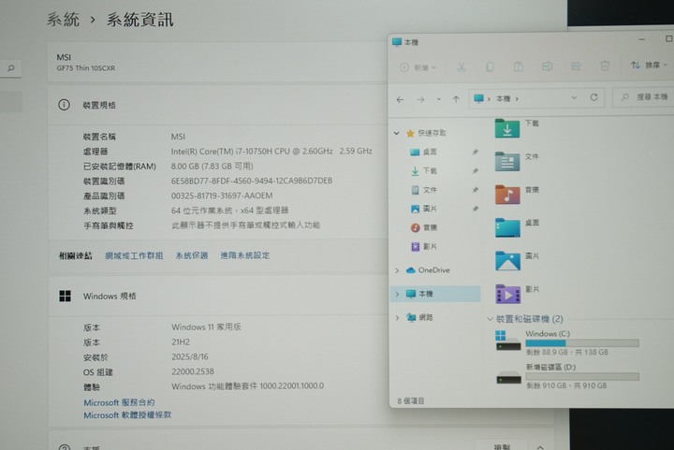
Task: Open the 圖片 folder icon in main pane
Action: tap(507, 261)
